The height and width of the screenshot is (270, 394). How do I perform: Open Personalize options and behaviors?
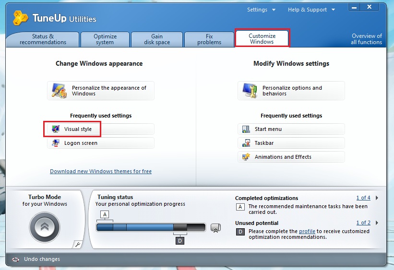[291, 91]
